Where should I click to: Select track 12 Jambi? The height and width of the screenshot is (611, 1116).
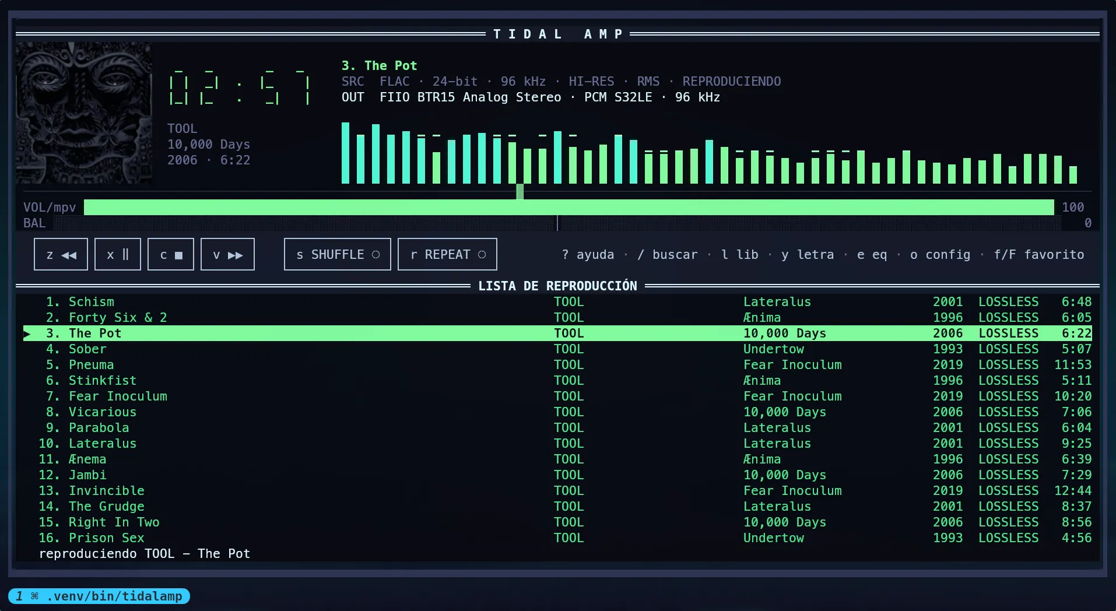click(x=557, y=475)
